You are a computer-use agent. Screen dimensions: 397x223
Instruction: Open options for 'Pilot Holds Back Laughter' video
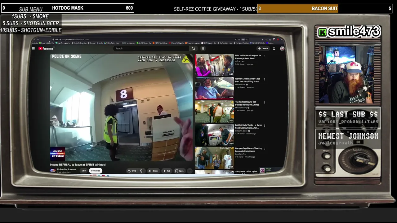coord(265,56)
